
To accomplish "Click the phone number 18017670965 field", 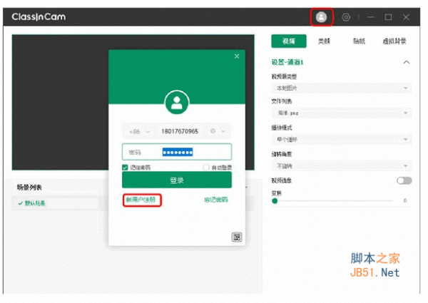I will (x=180, y=131).
